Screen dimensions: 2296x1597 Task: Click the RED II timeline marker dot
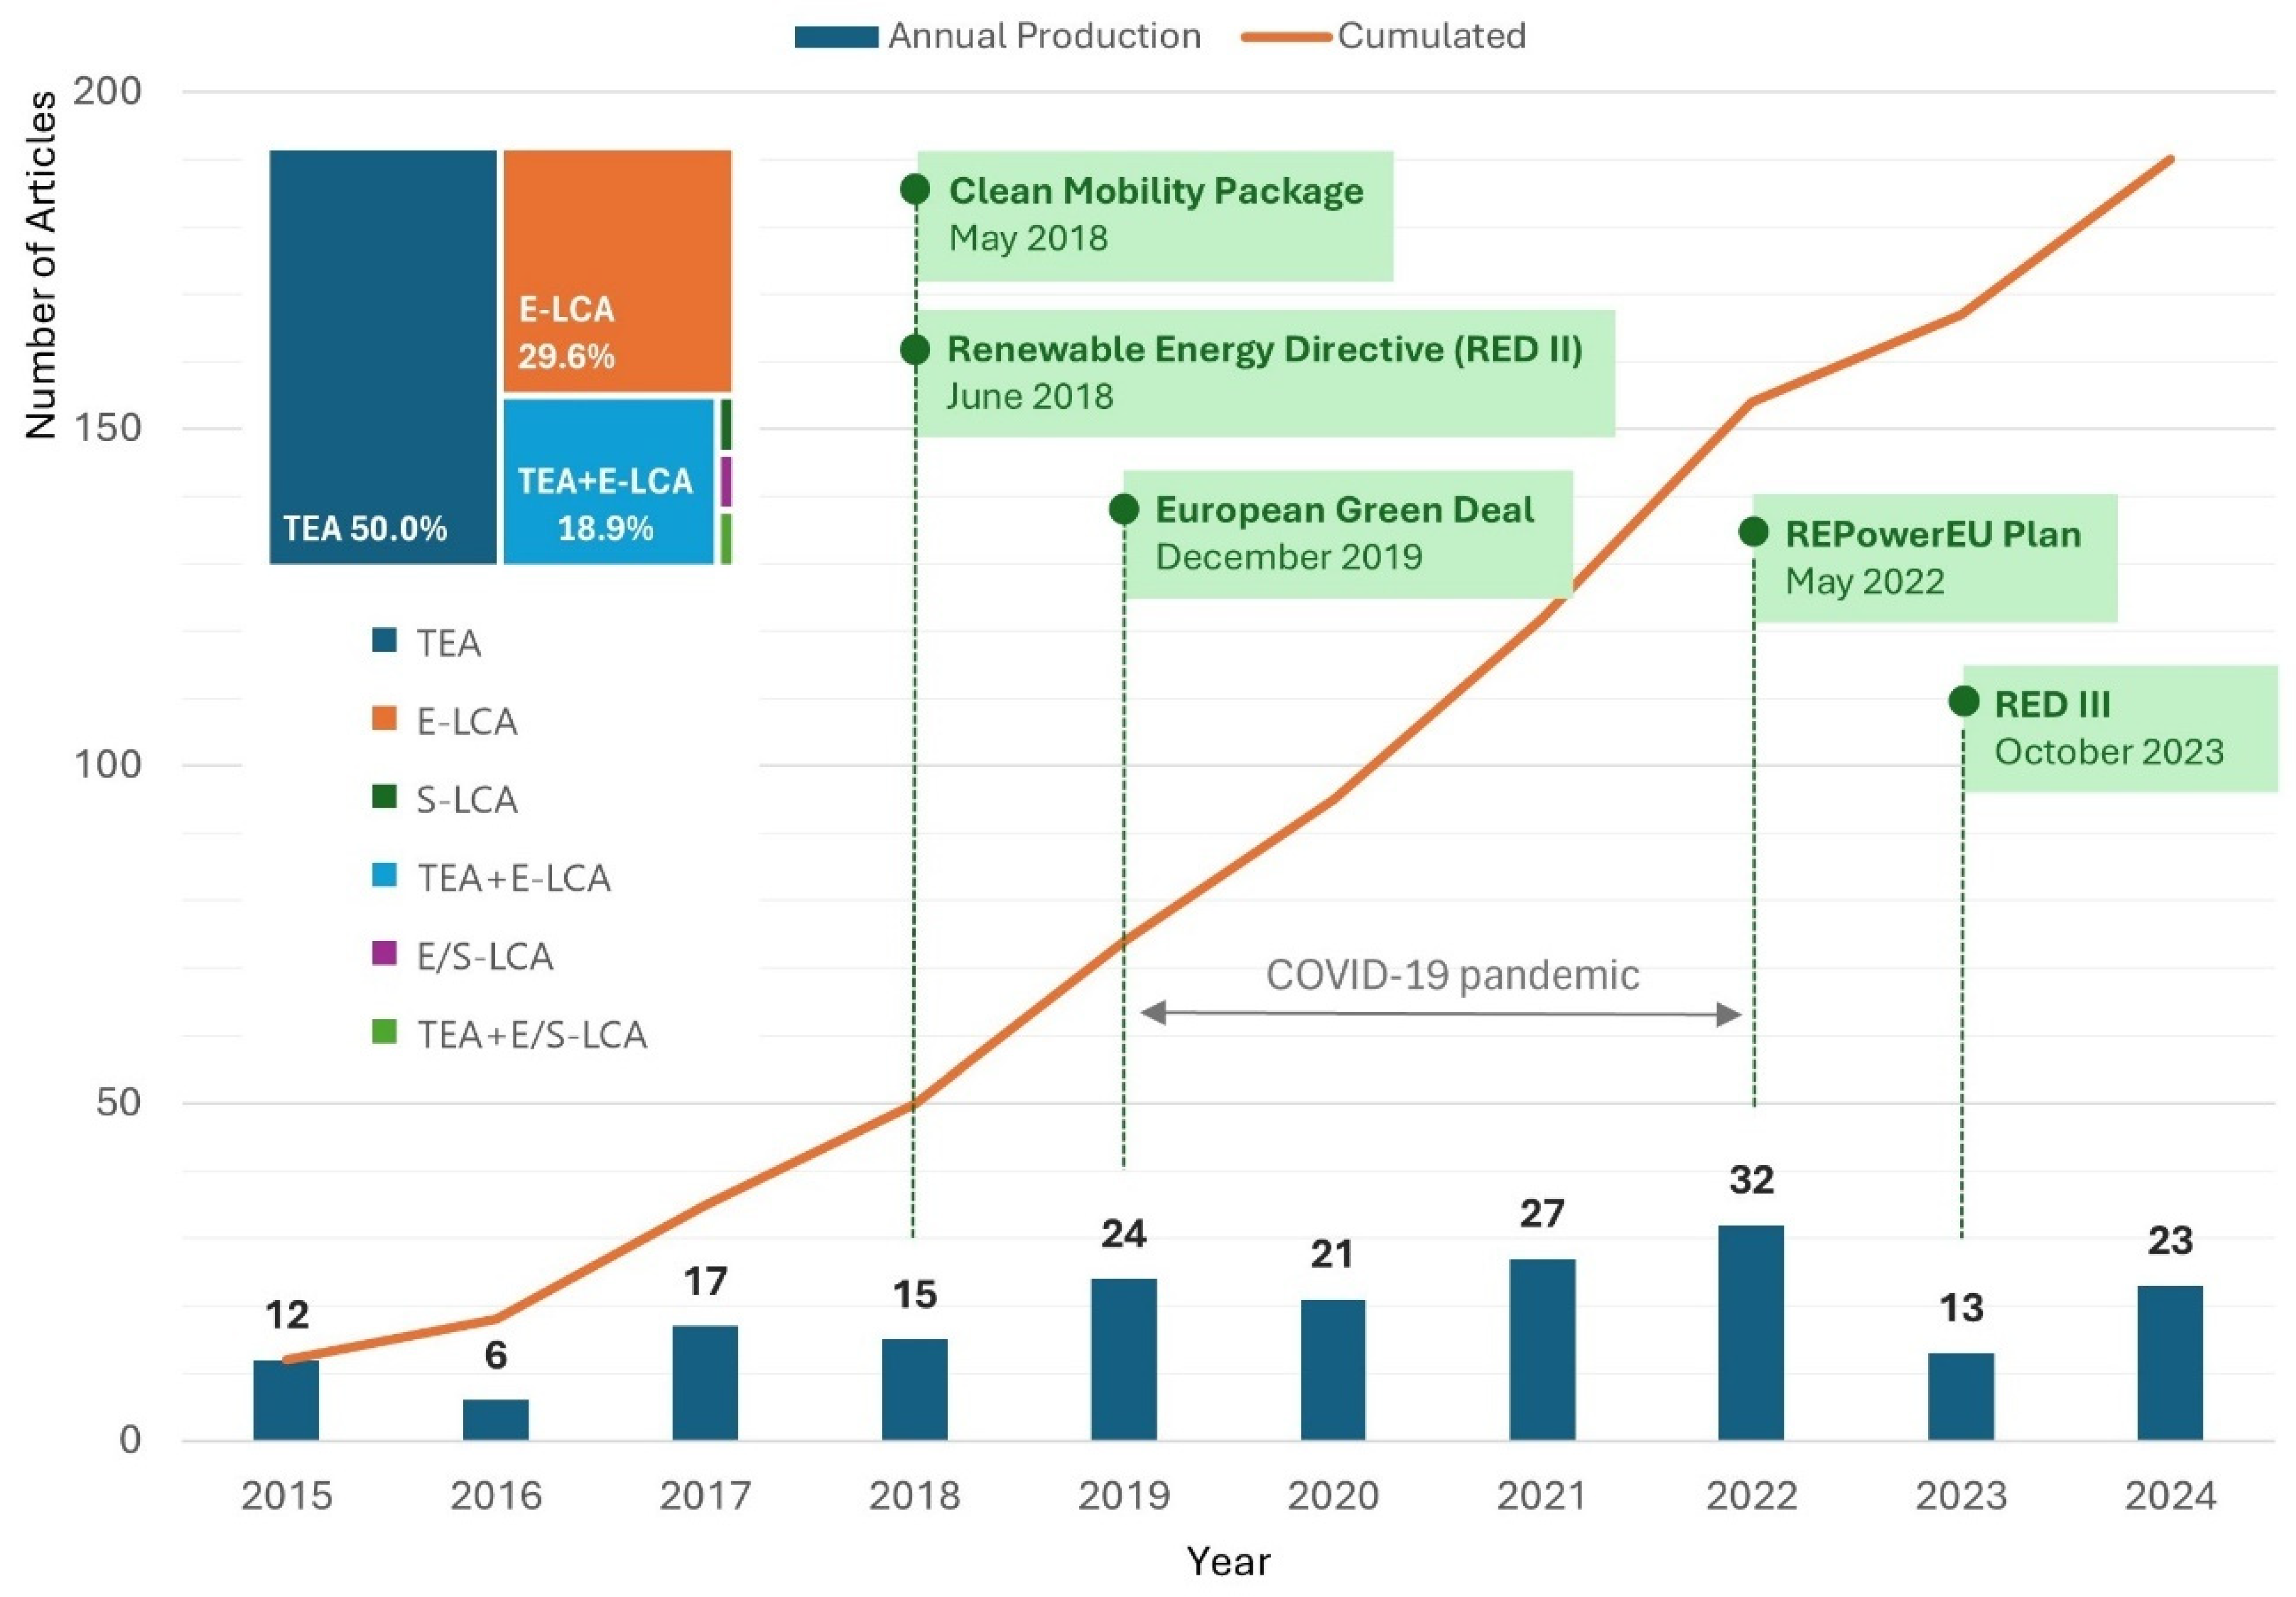[915, 349]
